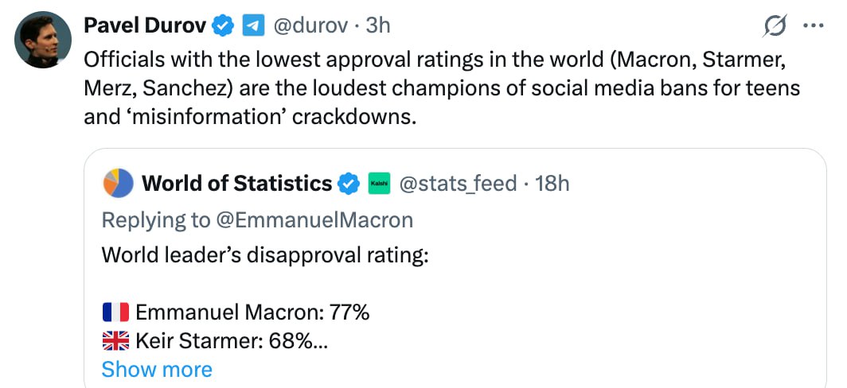Open the @EmmanuelMacron mention link
This screenshot has height=388, width=847.
tap(315, 220)
